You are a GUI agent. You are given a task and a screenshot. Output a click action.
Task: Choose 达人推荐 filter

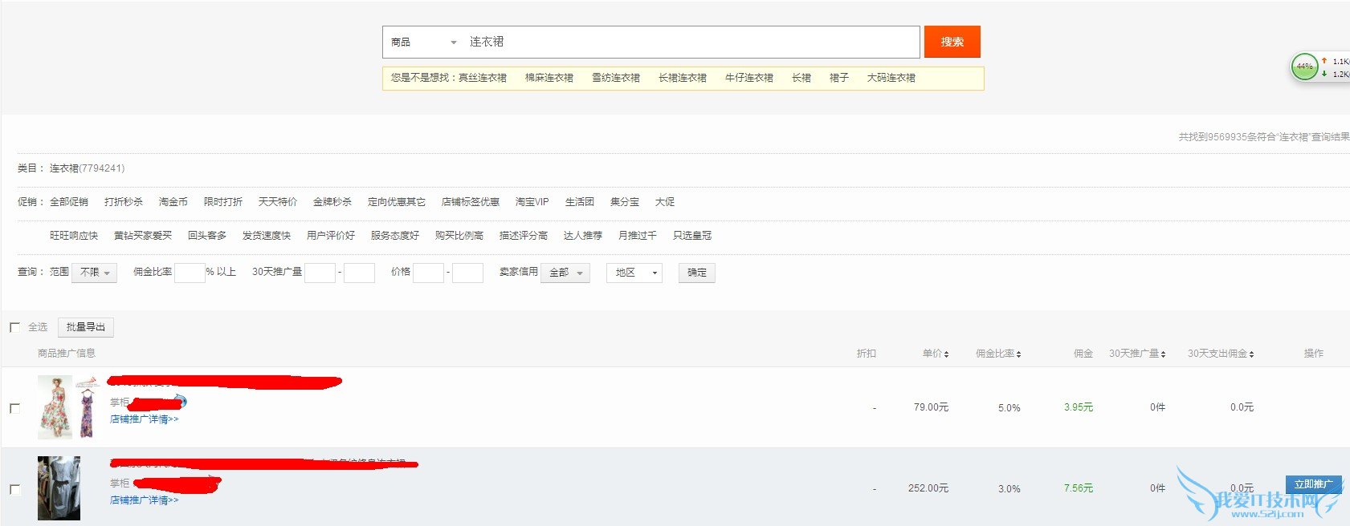point(583,236)
